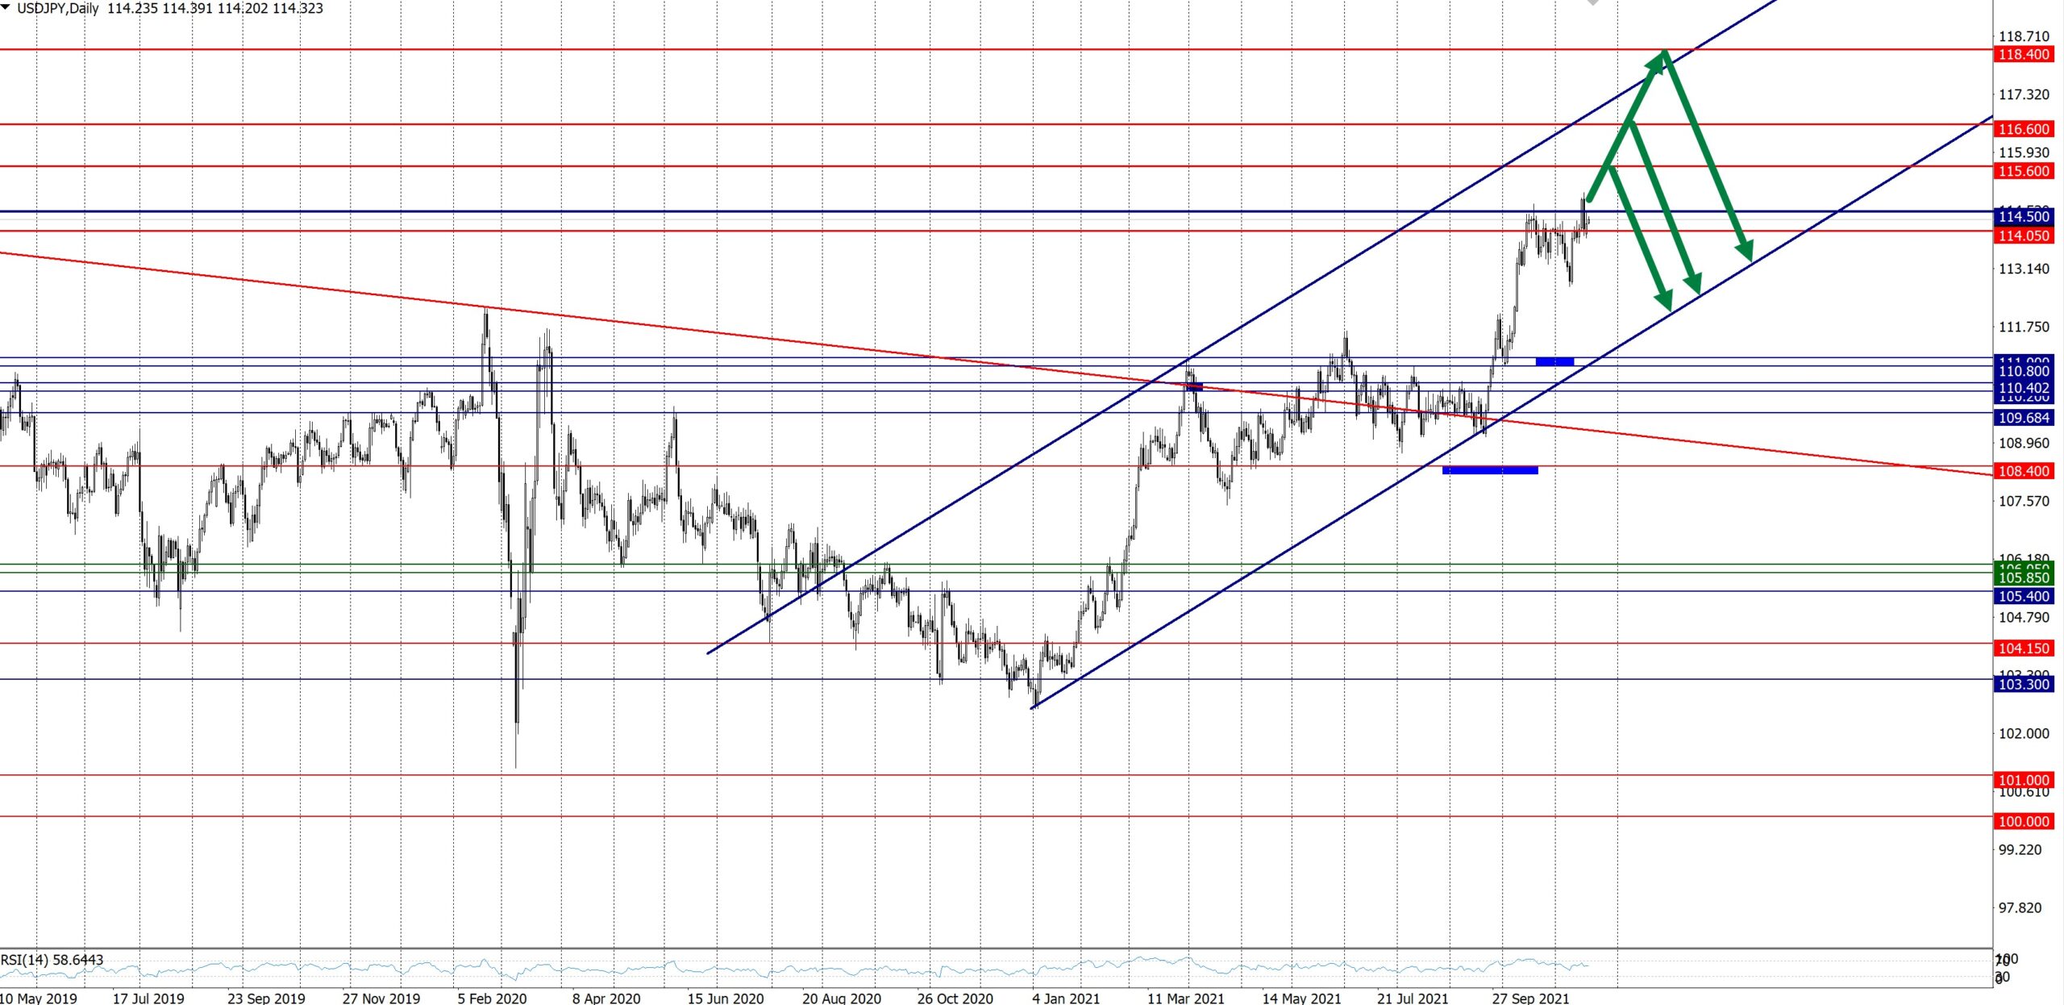Screen dimensions: 2064x1005
Task: Select the red 116.600 price level tag
Action: 2023,129
